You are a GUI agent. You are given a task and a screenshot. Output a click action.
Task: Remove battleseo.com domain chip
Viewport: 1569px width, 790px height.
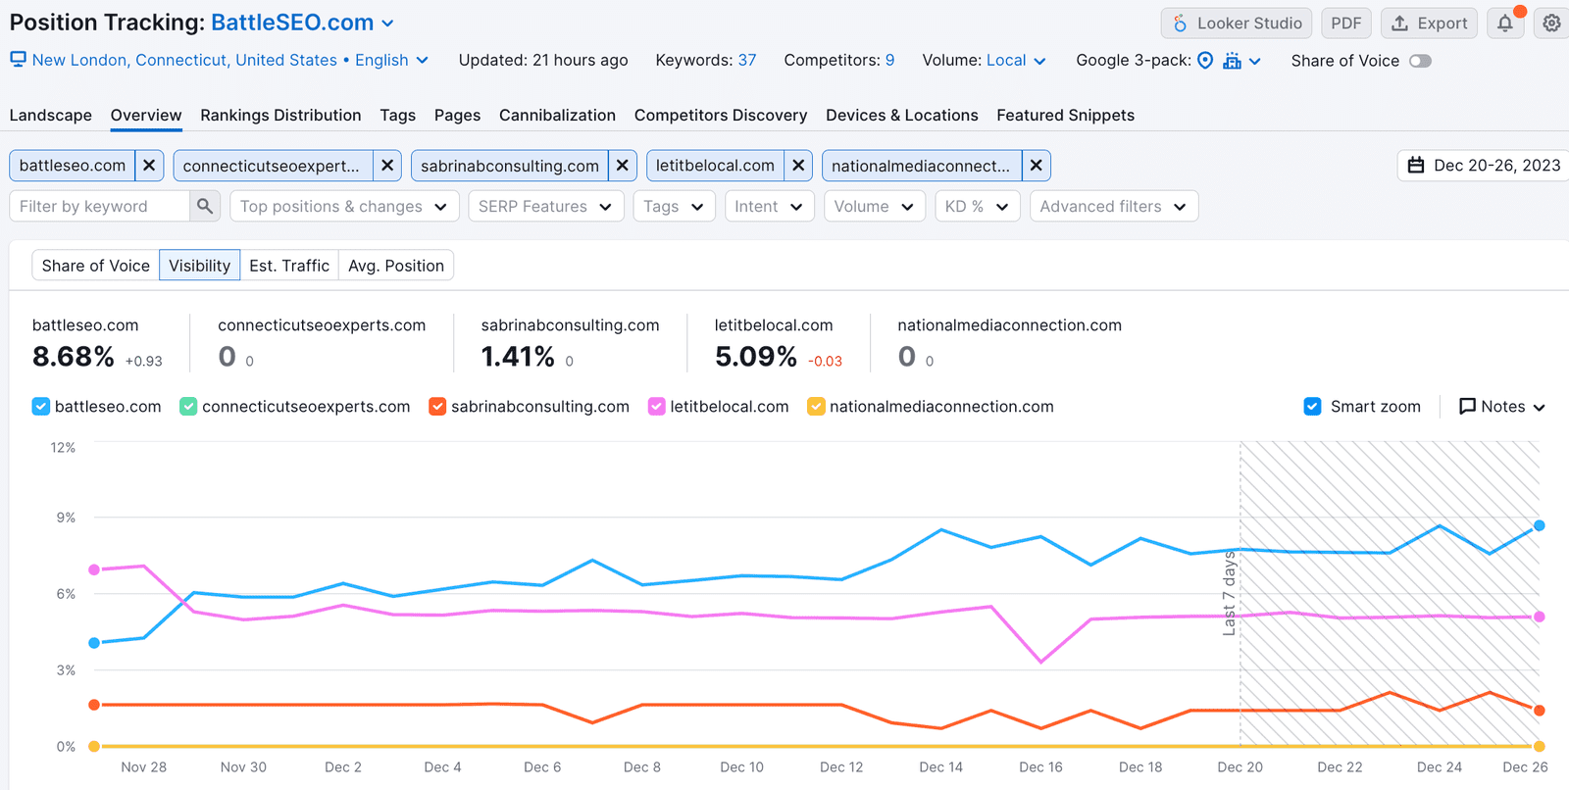pyautogui.click(x=149, y=166)
